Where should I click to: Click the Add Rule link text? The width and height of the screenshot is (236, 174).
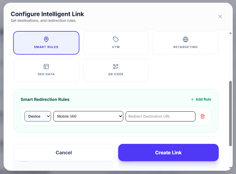tap(203, 99)
